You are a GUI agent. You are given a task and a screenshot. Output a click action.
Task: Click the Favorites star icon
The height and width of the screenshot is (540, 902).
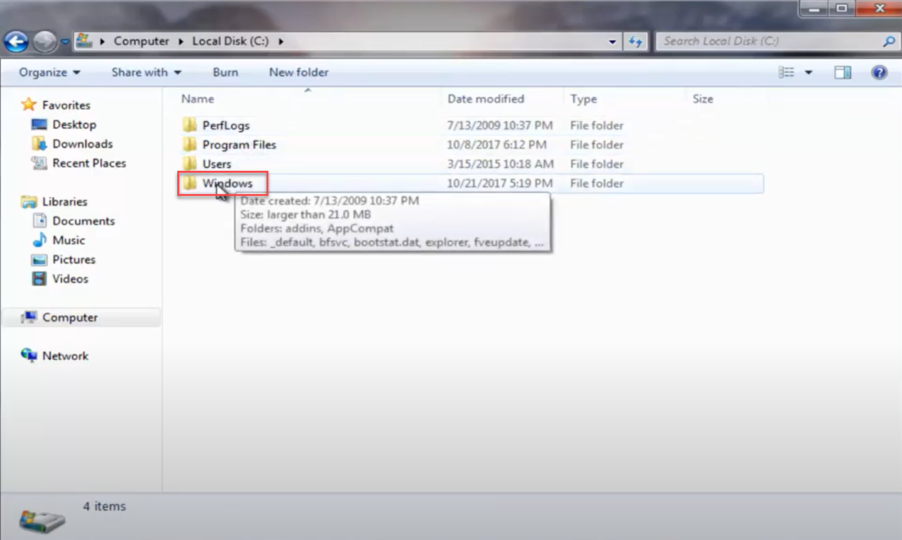(29, 104)
